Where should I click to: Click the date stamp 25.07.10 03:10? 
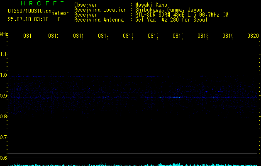point(28,20)
